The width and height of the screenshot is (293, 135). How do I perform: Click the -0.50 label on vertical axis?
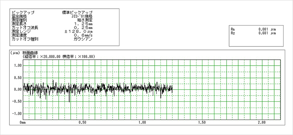pyautogui.click(x=17, y=102)
